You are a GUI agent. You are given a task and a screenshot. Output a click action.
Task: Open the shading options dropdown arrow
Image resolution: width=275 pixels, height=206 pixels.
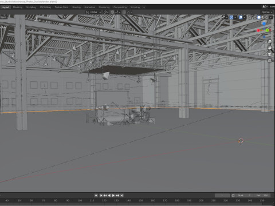click(x=271, y=17)
